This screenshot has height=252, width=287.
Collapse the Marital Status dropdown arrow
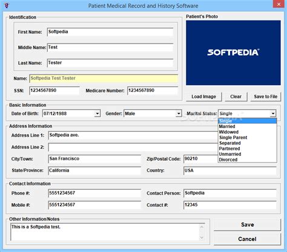[x=273, y=114]
